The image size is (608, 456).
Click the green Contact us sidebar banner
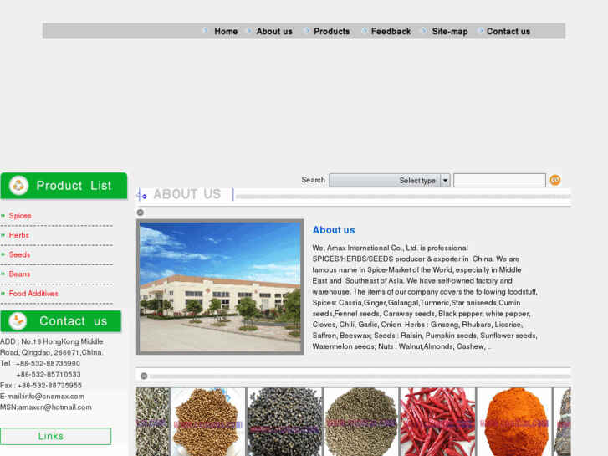61,321
